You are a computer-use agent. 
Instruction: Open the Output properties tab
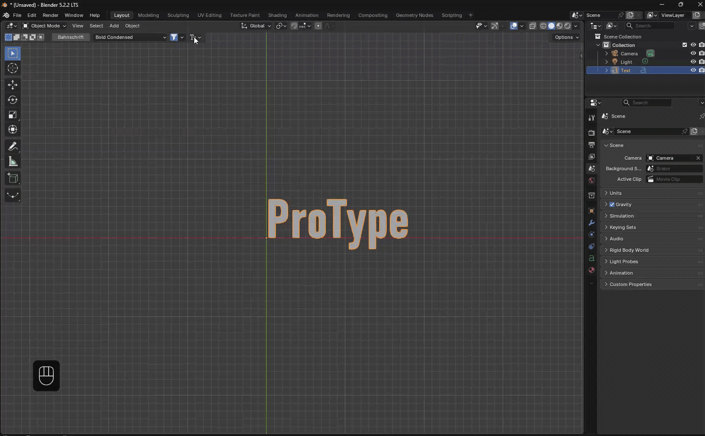pyautogui.click(x=592, y=145)
